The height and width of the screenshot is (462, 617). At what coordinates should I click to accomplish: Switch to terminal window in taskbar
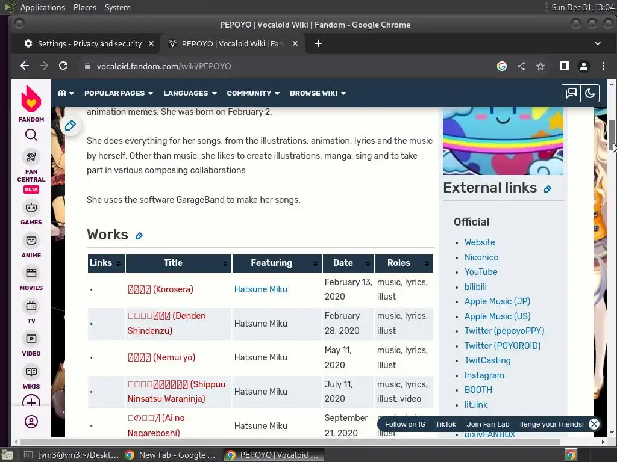click(71, 455)
